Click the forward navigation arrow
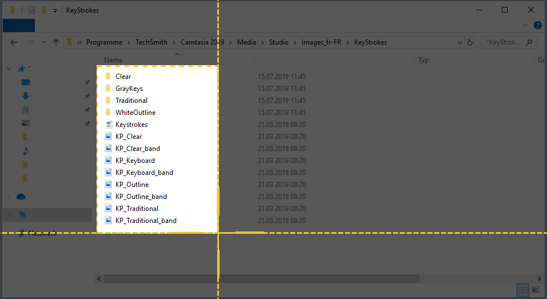The height and width of the screenshot is (299, 547). click(x=31, y=42)
